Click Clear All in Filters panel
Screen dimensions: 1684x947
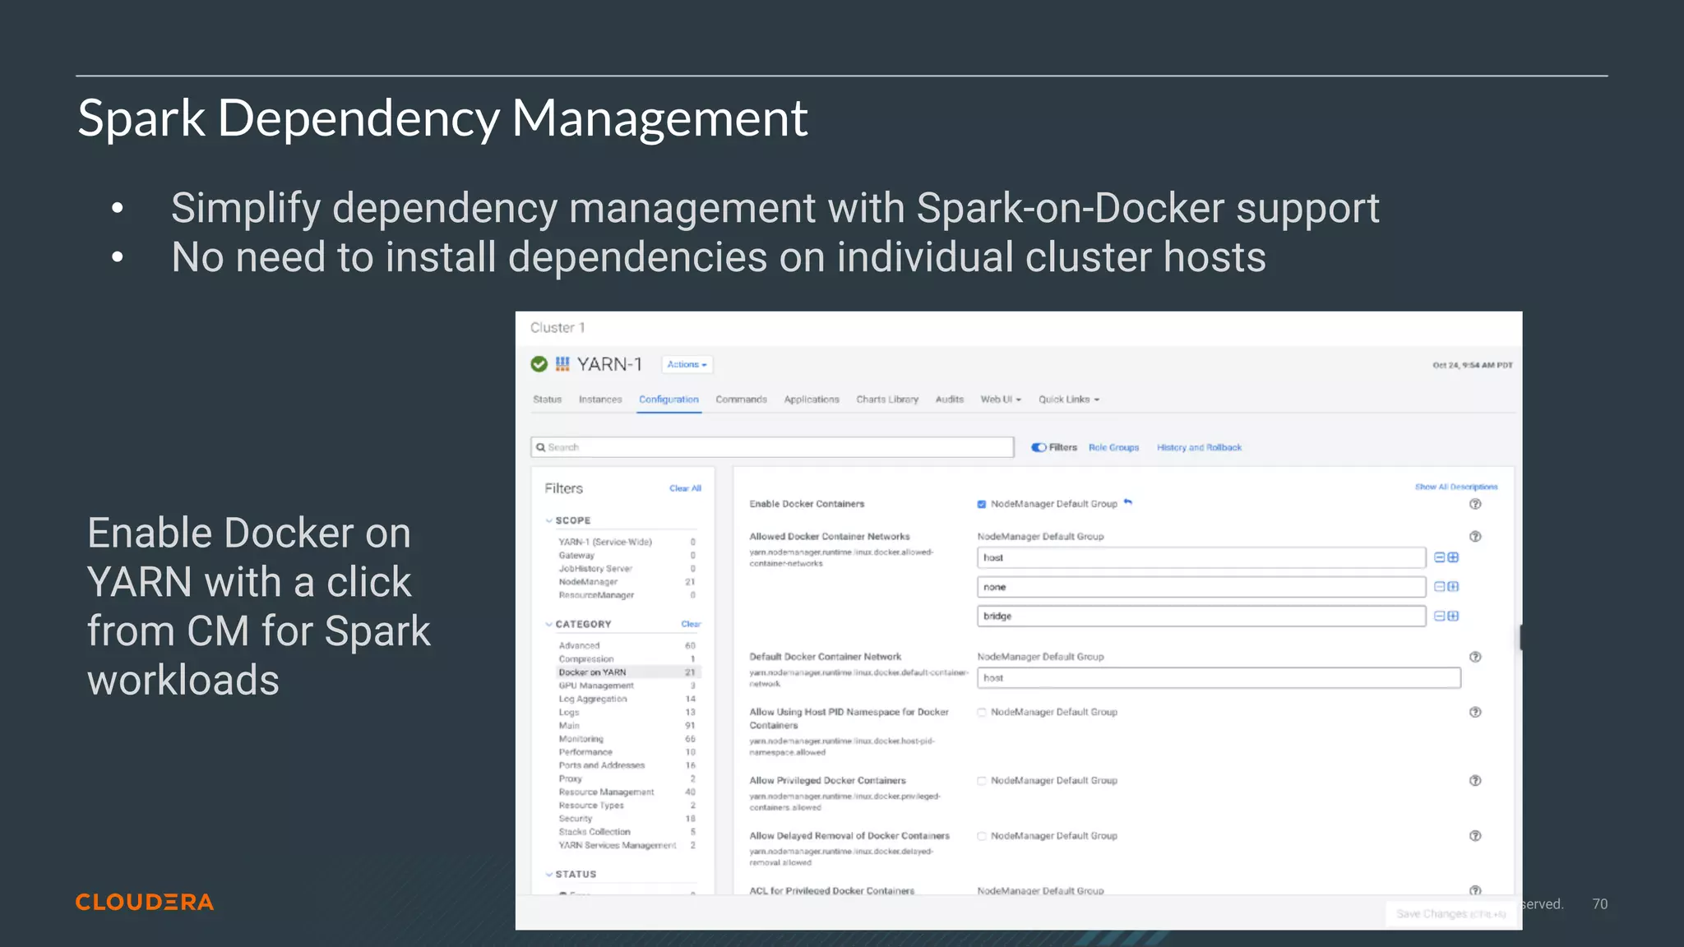click(x=685, y=488)
